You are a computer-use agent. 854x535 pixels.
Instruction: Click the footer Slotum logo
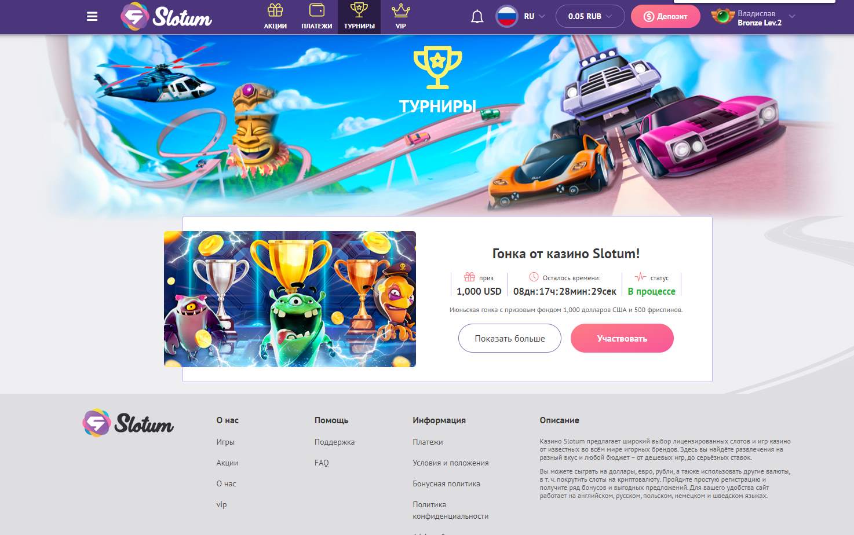click(x=128, y=423)
